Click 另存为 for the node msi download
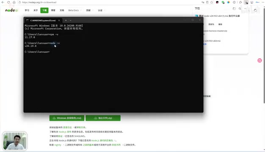The image size is (265, 152). pos(211,24)
